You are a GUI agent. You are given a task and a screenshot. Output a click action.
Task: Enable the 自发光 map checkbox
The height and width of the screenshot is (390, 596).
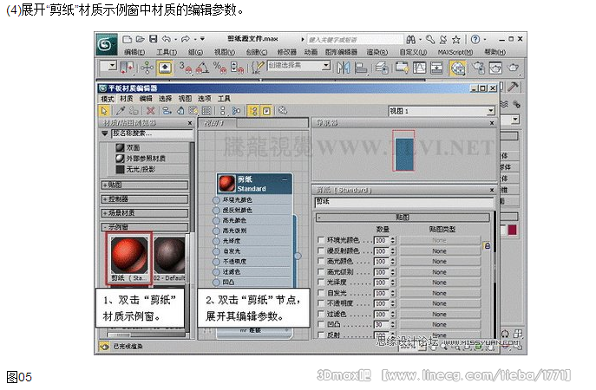(321, 293)
